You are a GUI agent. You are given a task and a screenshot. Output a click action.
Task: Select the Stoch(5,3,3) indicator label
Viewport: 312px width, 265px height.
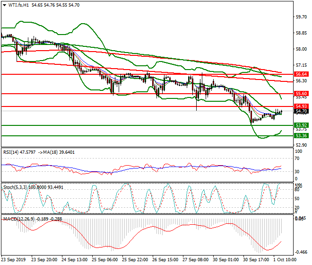pos(15,187)
